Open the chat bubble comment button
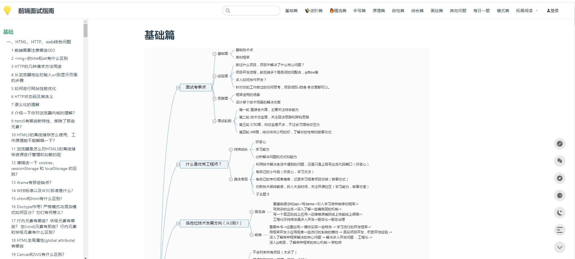The width and height of the screenshot is (575, 259). pos(560,195)
